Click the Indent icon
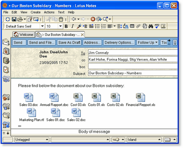 click(x=85, y=26)
